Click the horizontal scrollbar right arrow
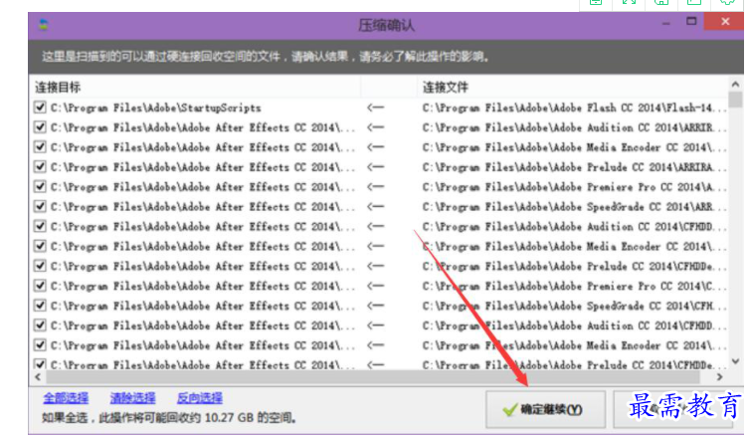Image resolution: width=750 pixels, height=437 pixels. point(719,377)
